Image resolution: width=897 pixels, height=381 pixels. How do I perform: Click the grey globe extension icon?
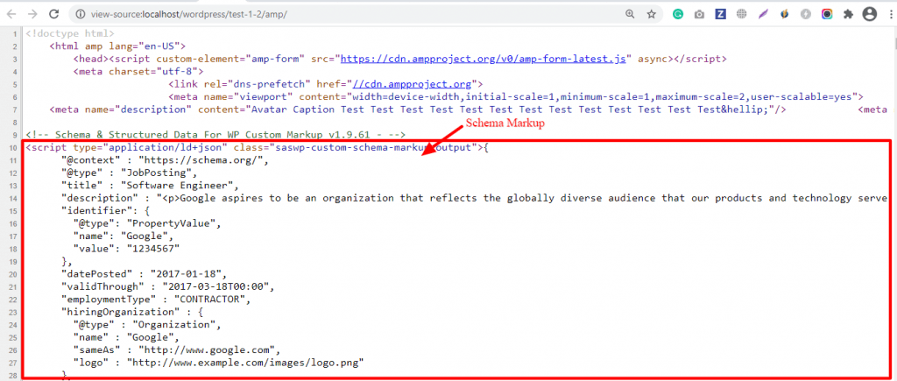[x=741, y=14]
